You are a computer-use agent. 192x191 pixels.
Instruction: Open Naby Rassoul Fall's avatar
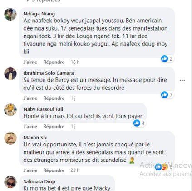pos(10,110)
